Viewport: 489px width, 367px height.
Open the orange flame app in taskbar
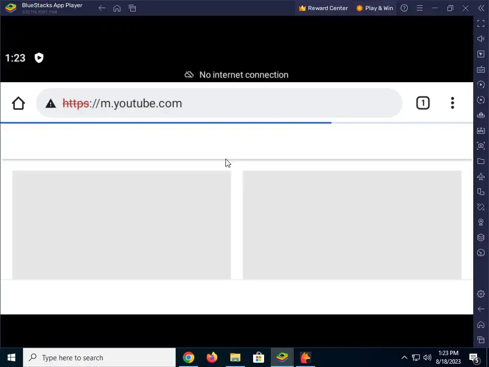click(x=306, y=357)
